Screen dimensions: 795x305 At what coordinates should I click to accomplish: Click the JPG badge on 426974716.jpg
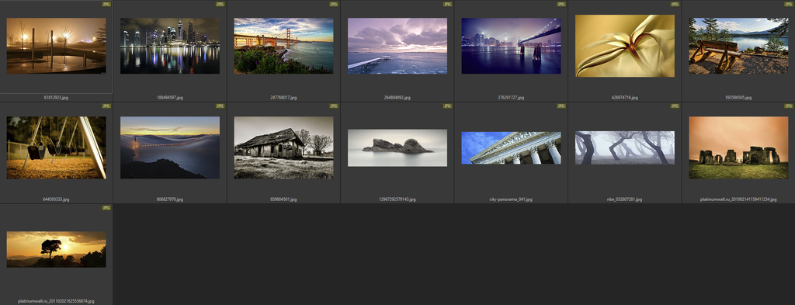tap(675, 4)
